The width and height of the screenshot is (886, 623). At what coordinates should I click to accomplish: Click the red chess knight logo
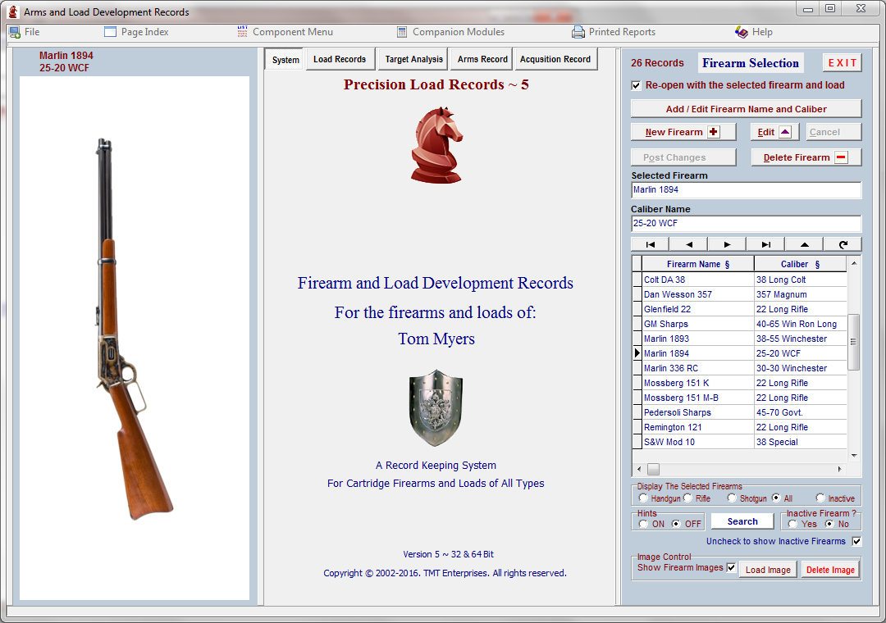436,145
